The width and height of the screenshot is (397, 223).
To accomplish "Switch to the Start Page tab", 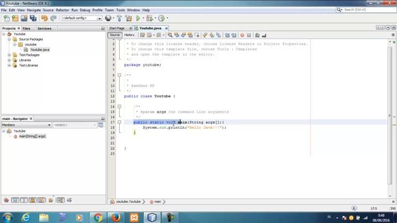I will (117, 28).
